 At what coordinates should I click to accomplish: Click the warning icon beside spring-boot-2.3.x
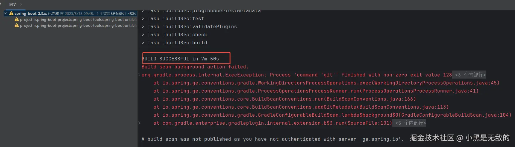click(x=11, y=13)
